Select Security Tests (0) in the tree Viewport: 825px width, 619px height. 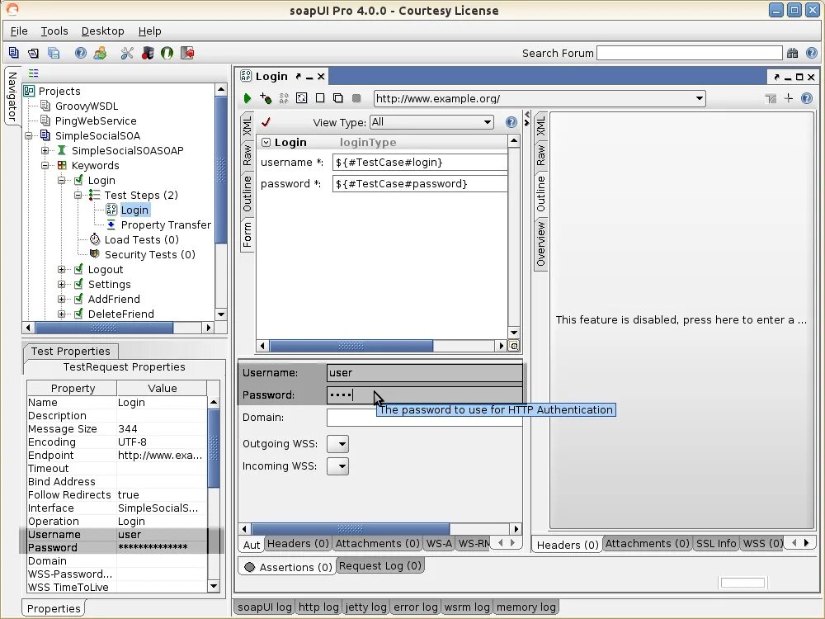pyautogui.click(x=150, y=255)
